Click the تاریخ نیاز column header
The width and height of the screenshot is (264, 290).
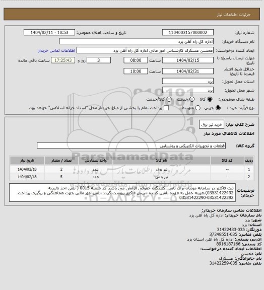[27, 161]
